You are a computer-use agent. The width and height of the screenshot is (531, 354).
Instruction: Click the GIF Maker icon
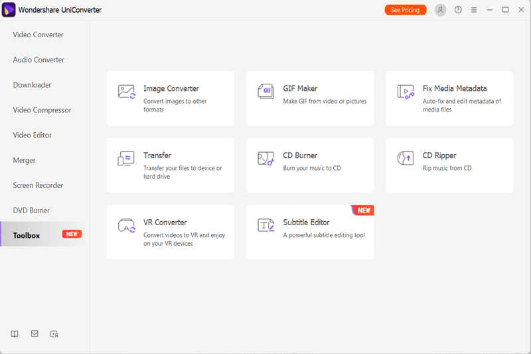pyautogui.click(x=266, y=92)
